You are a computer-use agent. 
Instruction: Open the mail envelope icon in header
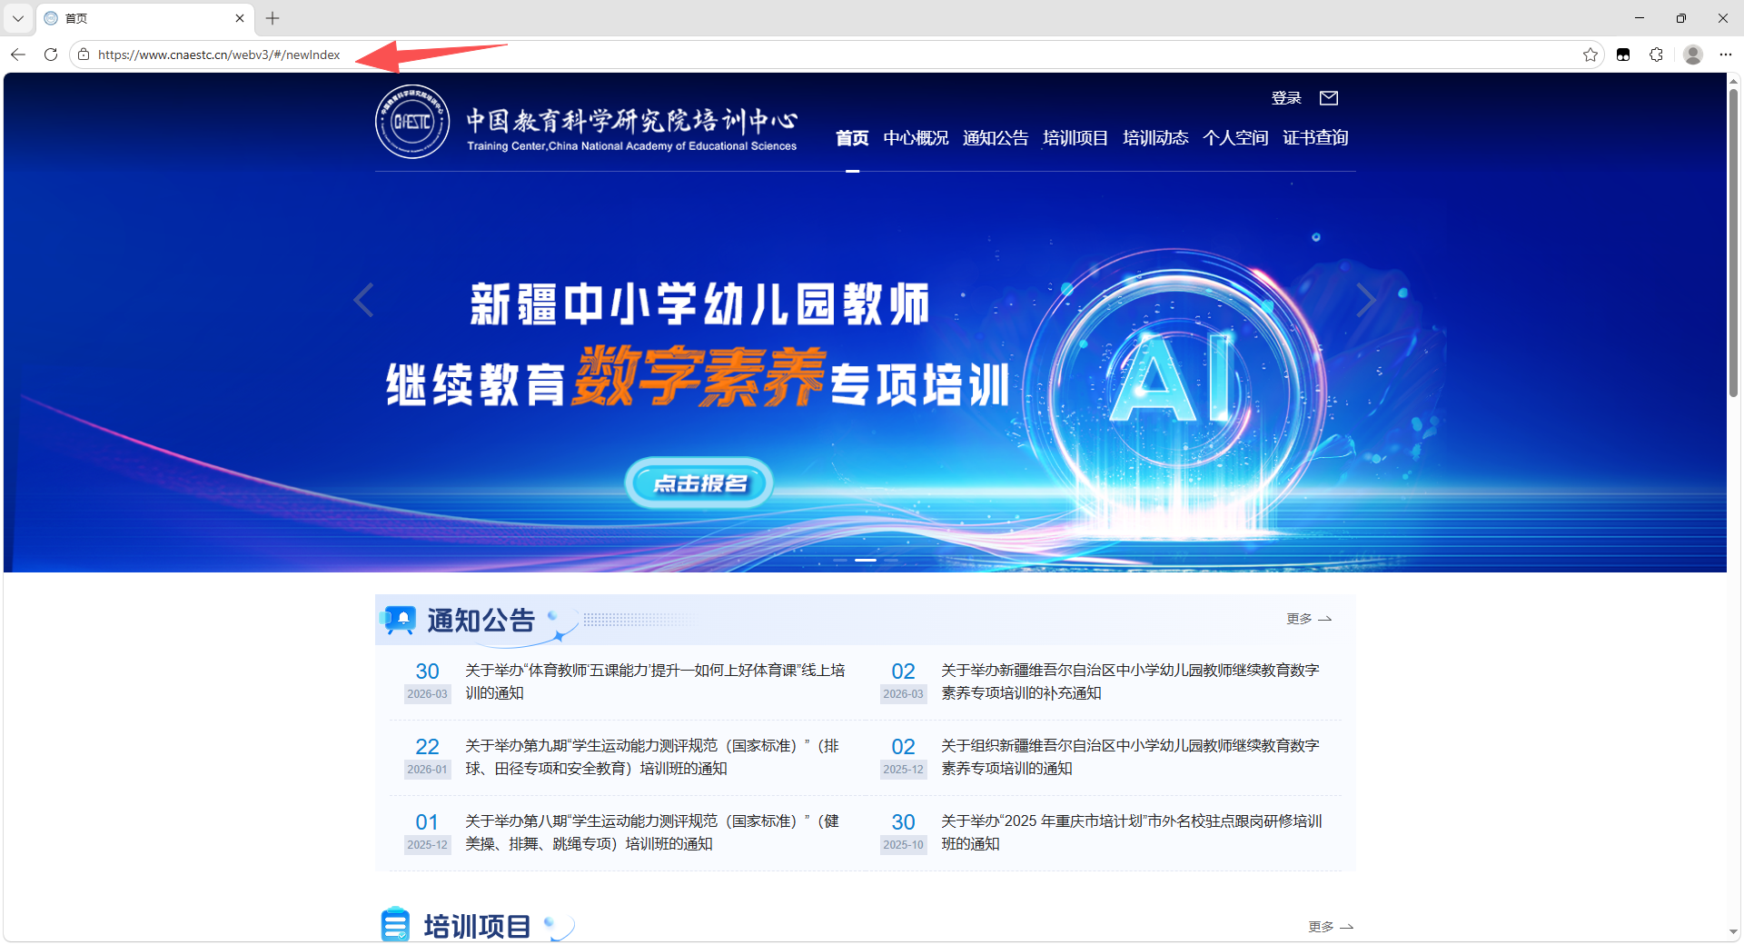pyautogui.click(x=1329, y=98)
